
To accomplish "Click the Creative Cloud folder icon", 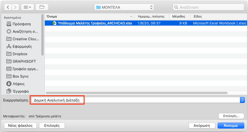I will click(x=9, y=39).
